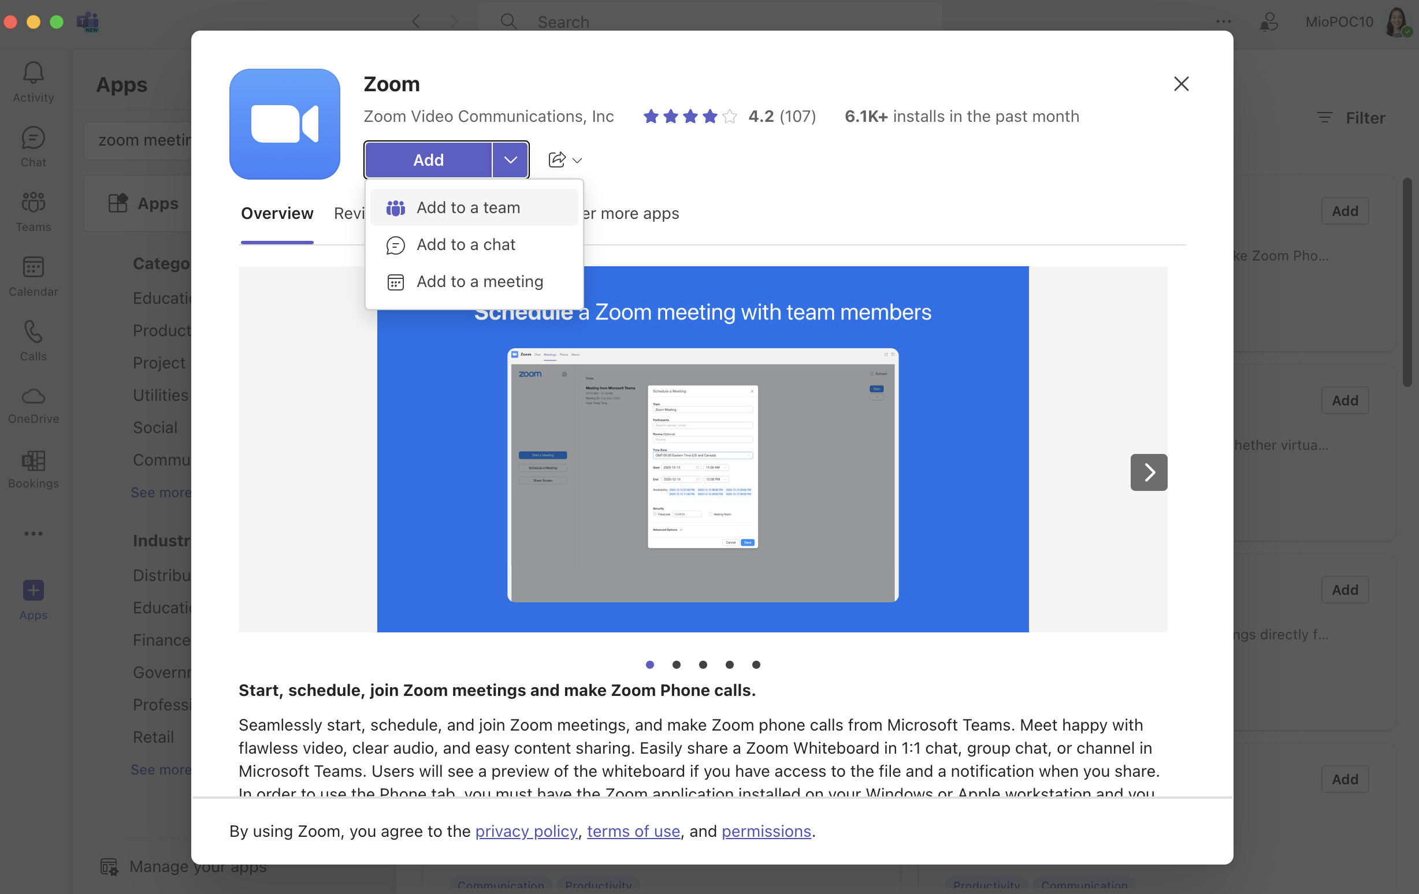1419x894 pixels.
Task: Open the Calls section
Action: [x=32, y=340]
